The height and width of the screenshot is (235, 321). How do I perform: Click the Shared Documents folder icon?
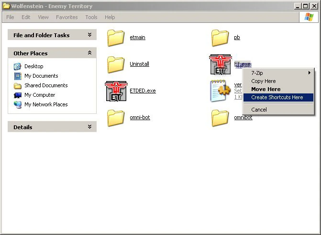[18, 86]
